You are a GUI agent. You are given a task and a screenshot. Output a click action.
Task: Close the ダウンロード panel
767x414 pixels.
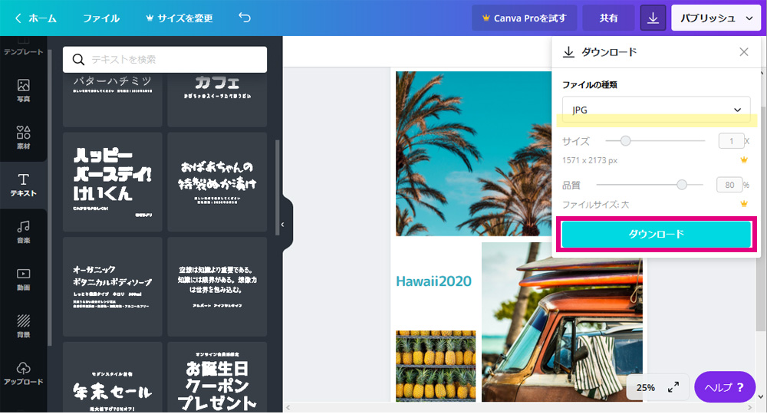(743, 52)
